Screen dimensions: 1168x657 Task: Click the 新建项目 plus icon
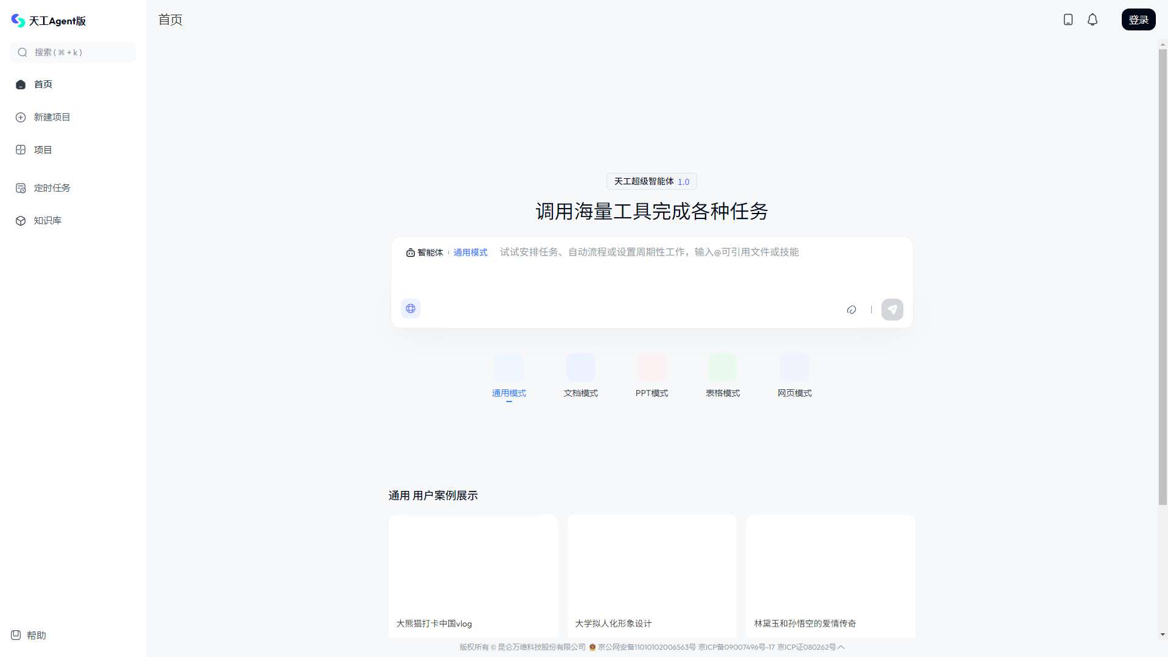21,117
